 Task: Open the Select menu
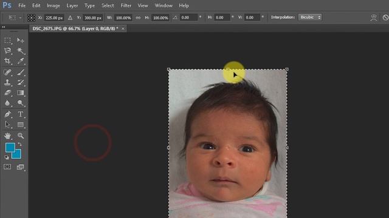click(108, 5)
